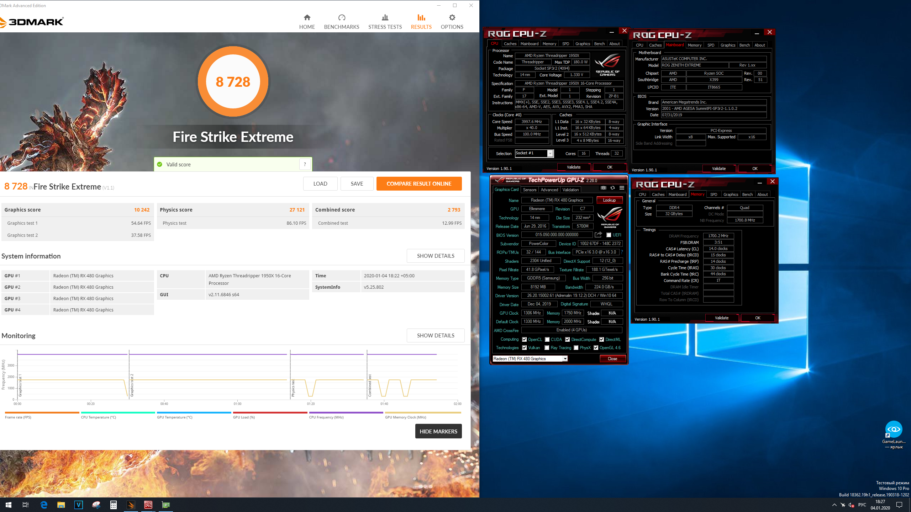Viewport: 911px width, 512px height.
Task: Click Validate in the CPU-Z Memory window
Action: (x=721, y=318)
